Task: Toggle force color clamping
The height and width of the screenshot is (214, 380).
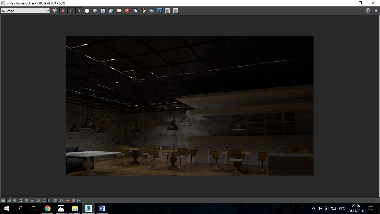Action: [9, 200]
